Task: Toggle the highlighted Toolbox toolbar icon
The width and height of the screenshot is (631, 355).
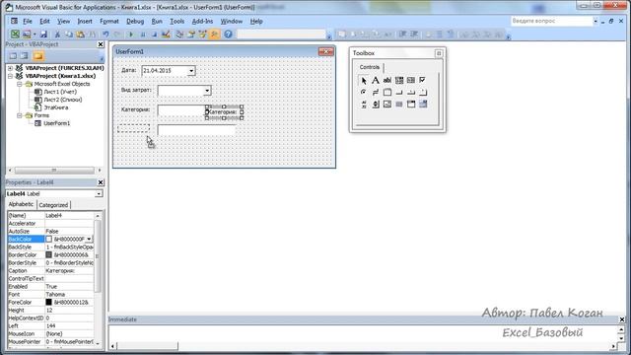Action: [215, 35]
